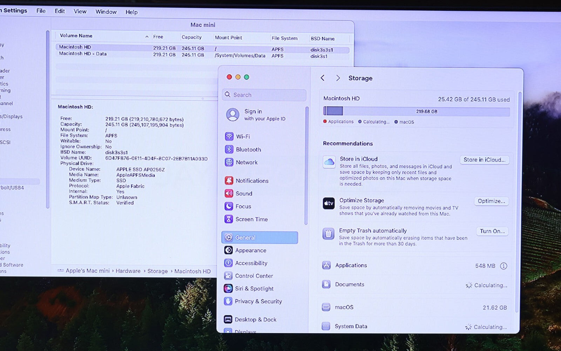Image resolution: width=561 pixels, height=351 pixels.
Task: Open the Window menu
Action: tap(106, 12)
